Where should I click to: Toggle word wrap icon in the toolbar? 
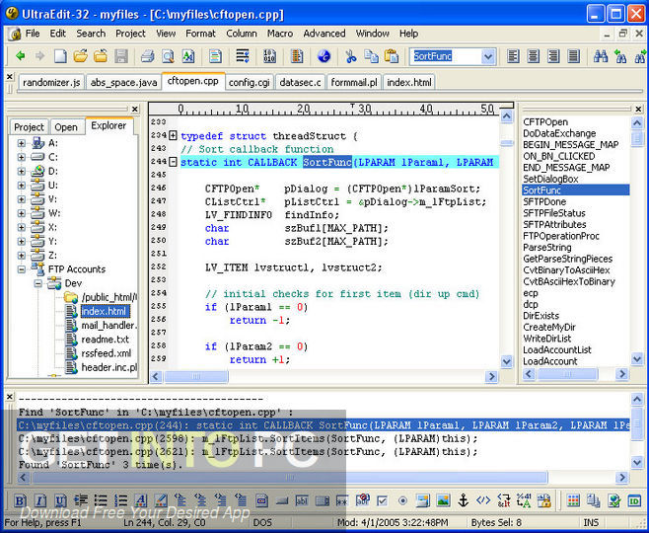click(242, 56)
